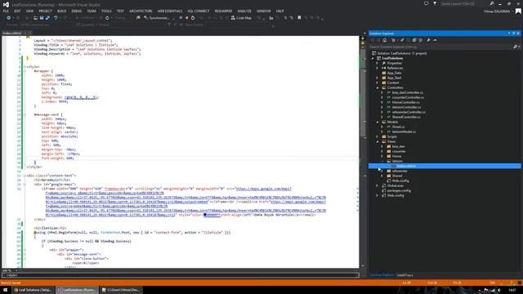Open the BUILD menu
Image resolution: width=523 pixels, height=294 pixels.
[x=62, y=11]
